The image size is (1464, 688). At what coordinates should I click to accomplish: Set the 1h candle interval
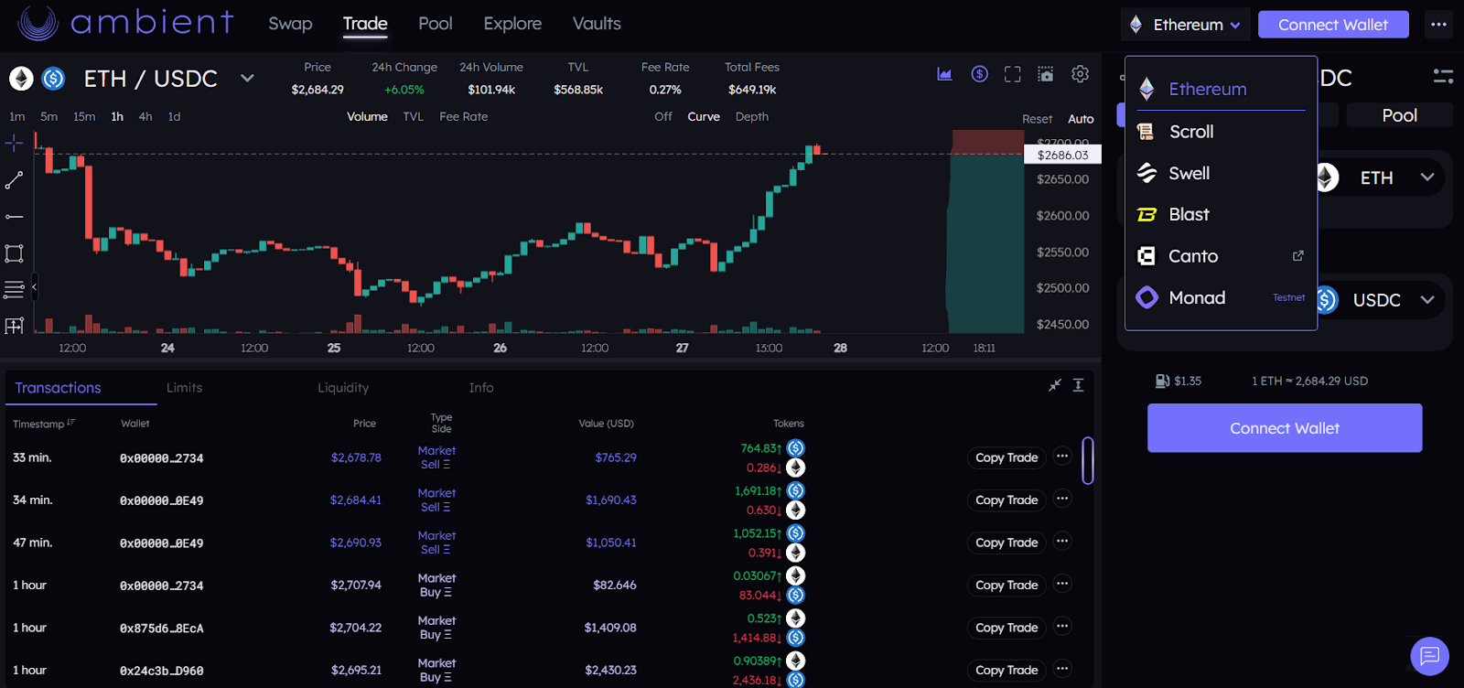pyautogui.click(x=117, y=116)
